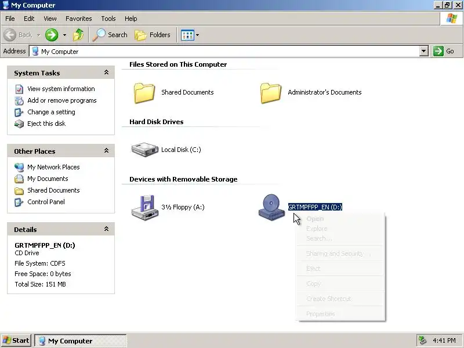The image size is (464, 348).
Task: Click the 4:41 PM taskbar clock
Action: coord(444,340)
